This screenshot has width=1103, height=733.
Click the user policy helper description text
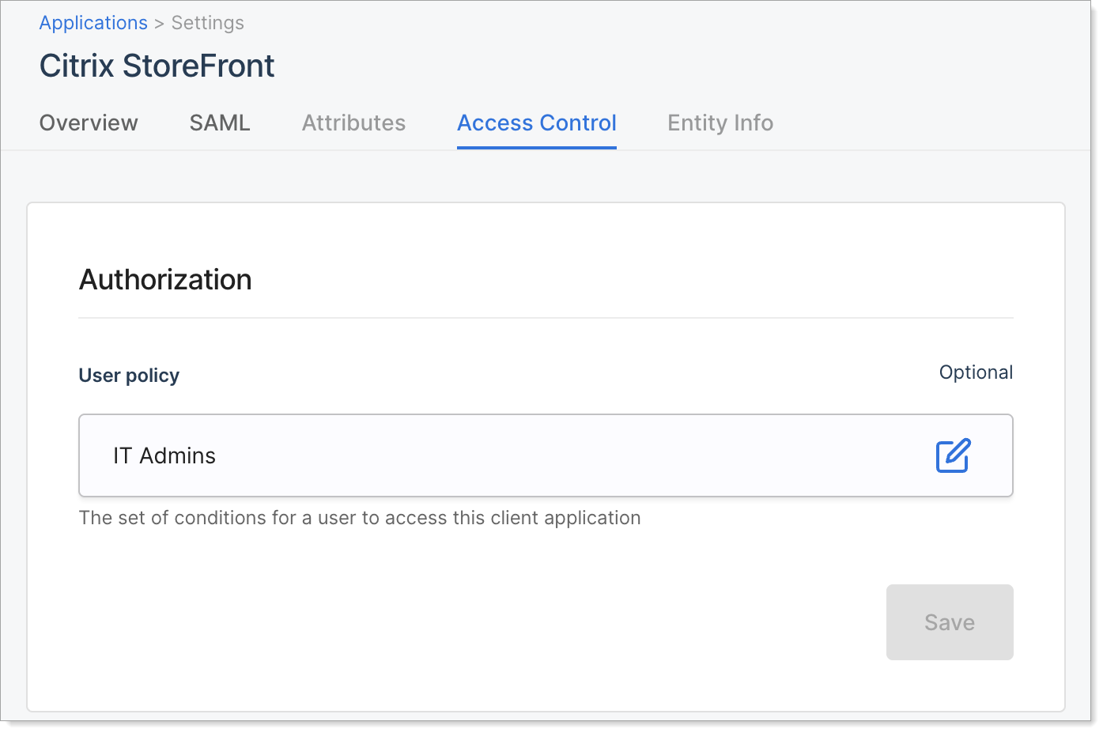[360, 518]
